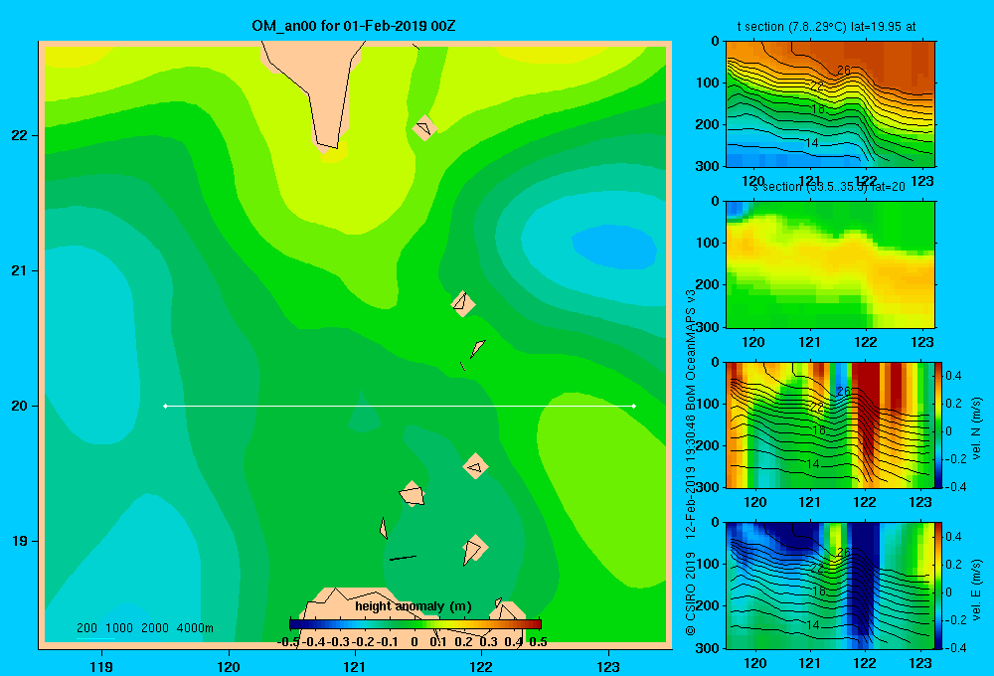The height and width of the screenshot is (676, 994).
Task: Click the map title 'OM_an00 for 01-Feb-2019 00Z'
Action: pyautogui.click(x=354, y=26)
